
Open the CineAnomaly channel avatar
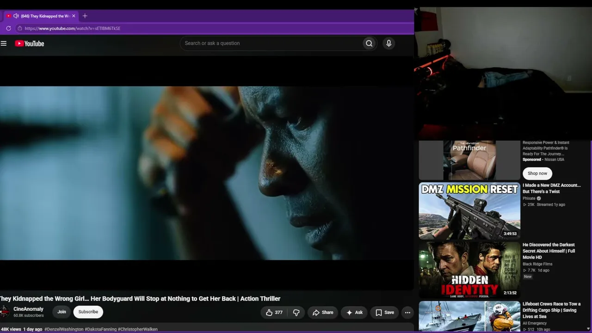pyautogui.click(x=5, y=312)
